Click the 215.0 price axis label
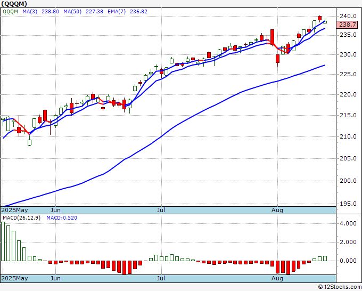This screenshot has width=362, height=291. [x=348, y=115]
